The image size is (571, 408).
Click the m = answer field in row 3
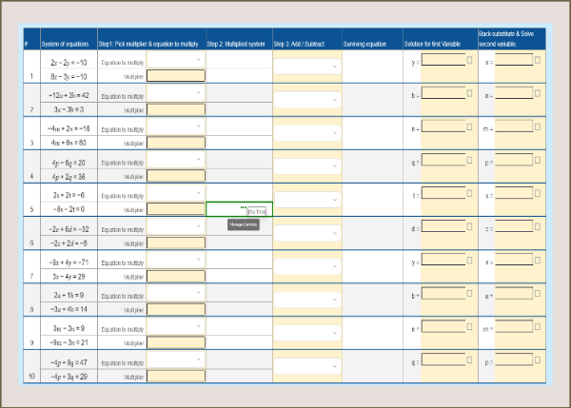click(514, 126)
